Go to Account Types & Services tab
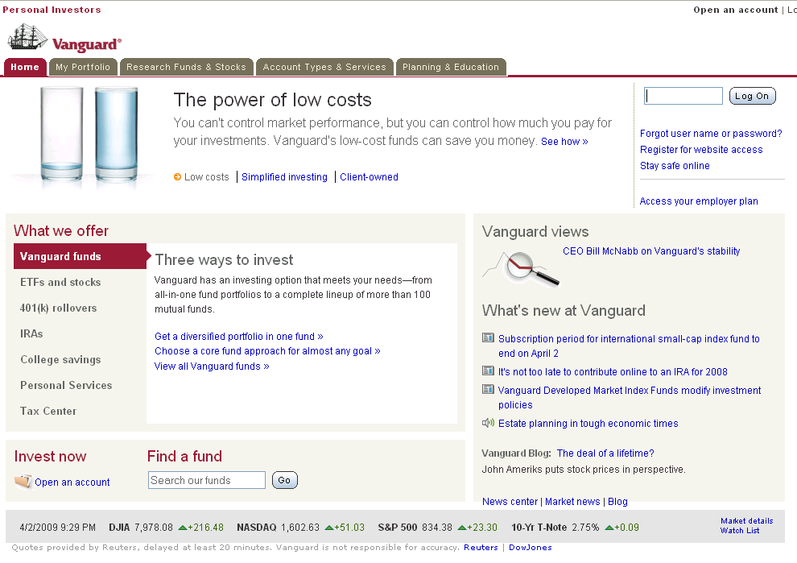797x563 pixels. tap(324, 67)
